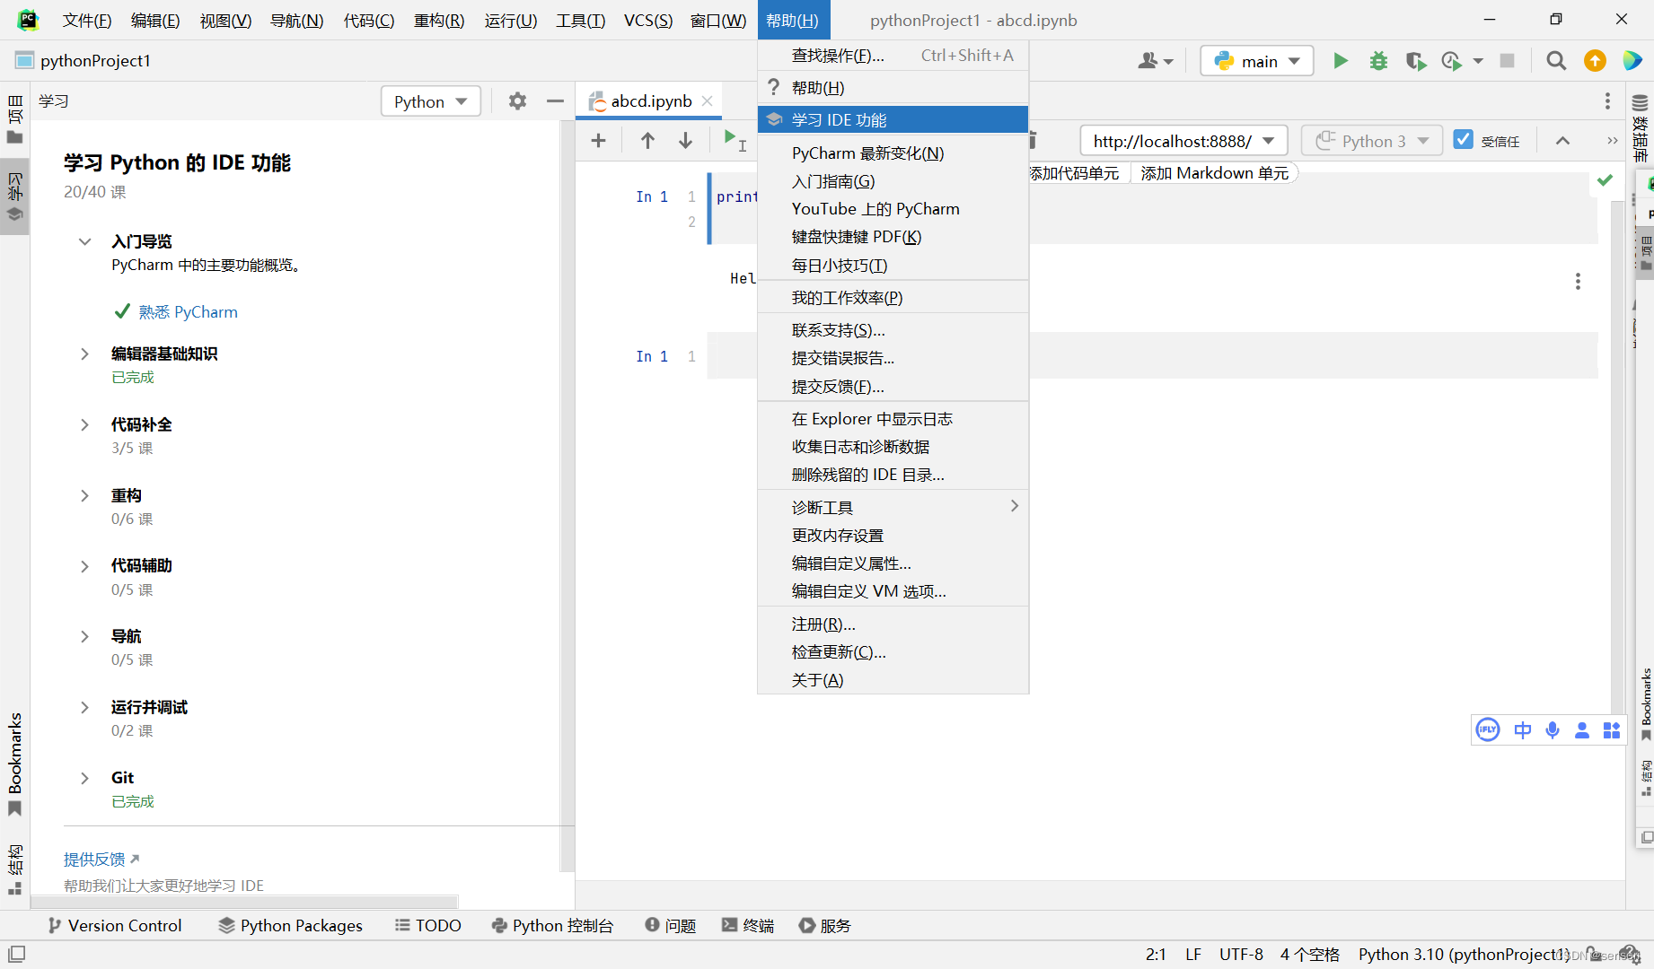Select 学习 IDE 功能 menu entry
Viewport: 1654px width, 969px height.
(893, 120)
